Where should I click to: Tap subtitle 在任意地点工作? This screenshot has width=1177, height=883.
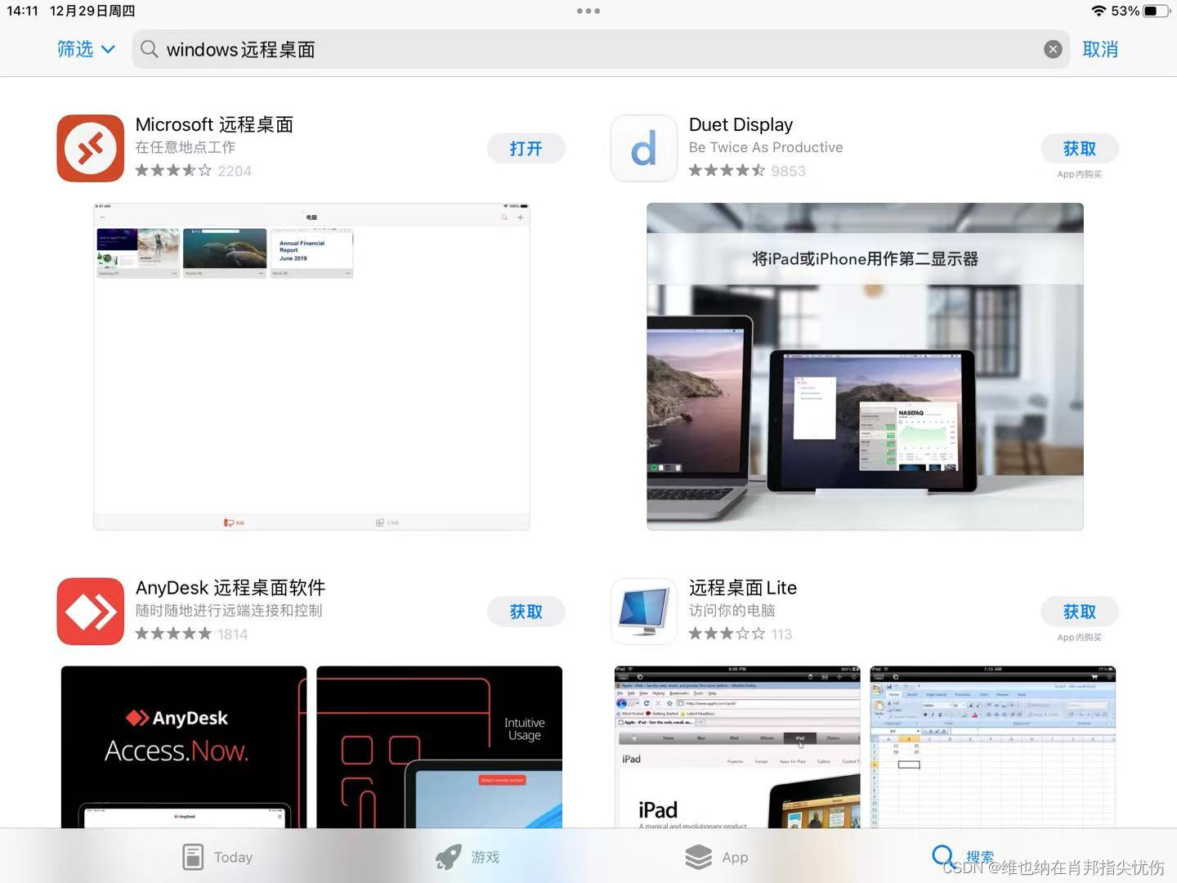tap(186, 147)
